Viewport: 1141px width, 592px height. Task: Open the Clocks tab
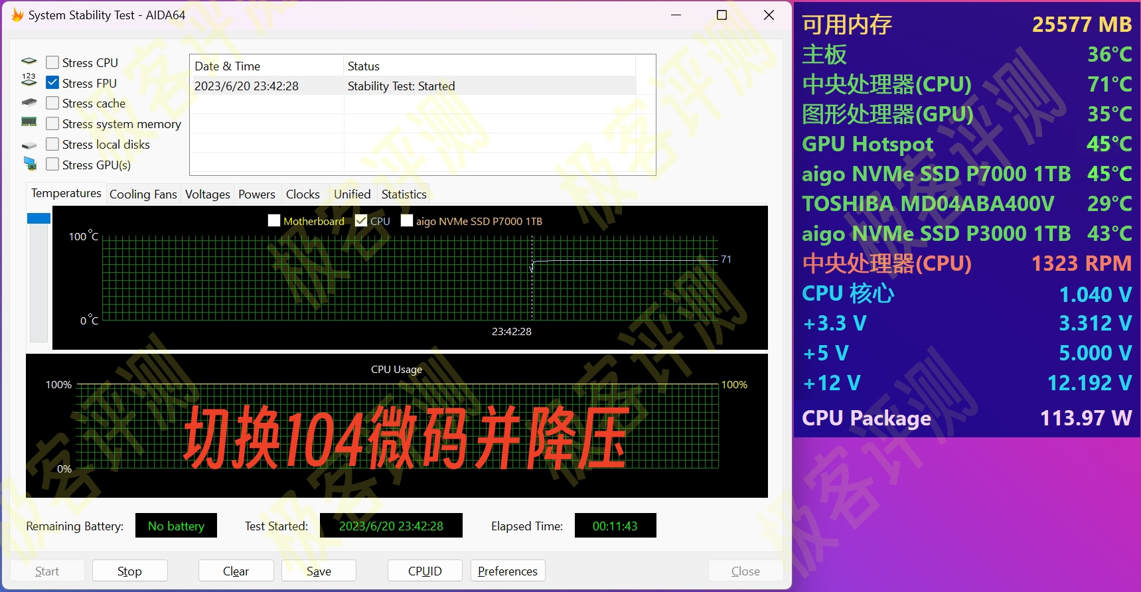click(x=303, y=194)
